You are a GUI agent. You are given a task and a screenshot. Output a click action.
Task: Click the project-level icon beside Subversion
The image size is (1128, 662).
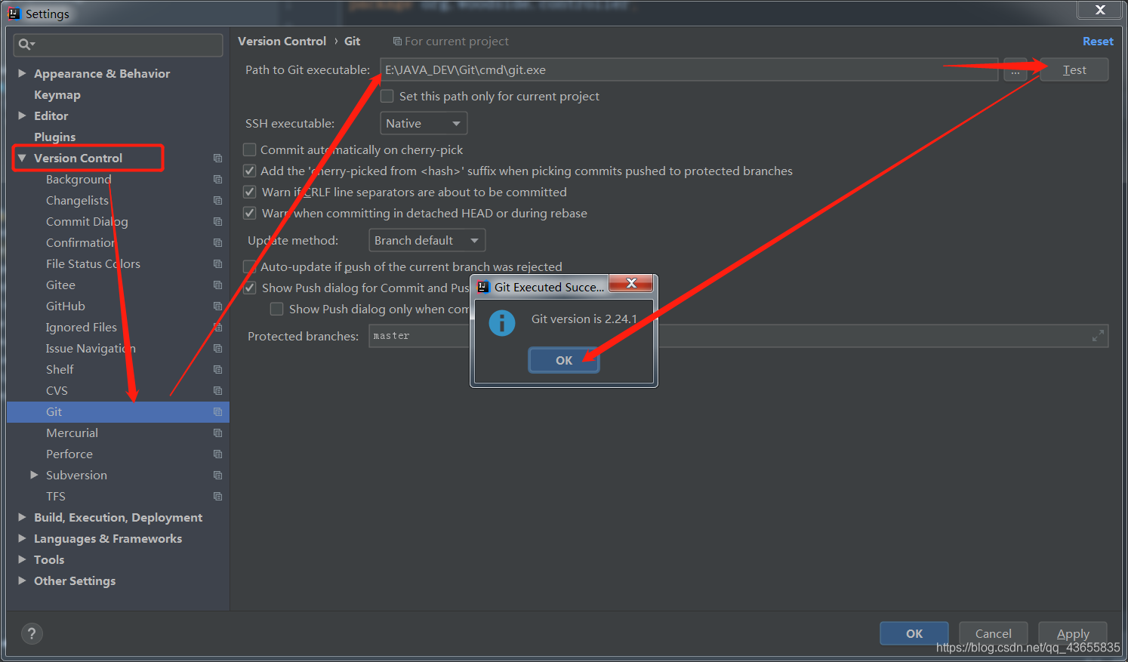click(x=217, y=476)
